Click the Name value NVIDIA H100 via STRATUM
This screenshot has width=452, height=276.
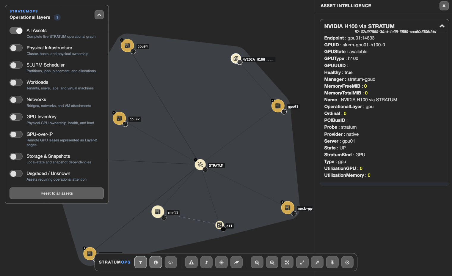pos(369,100)
